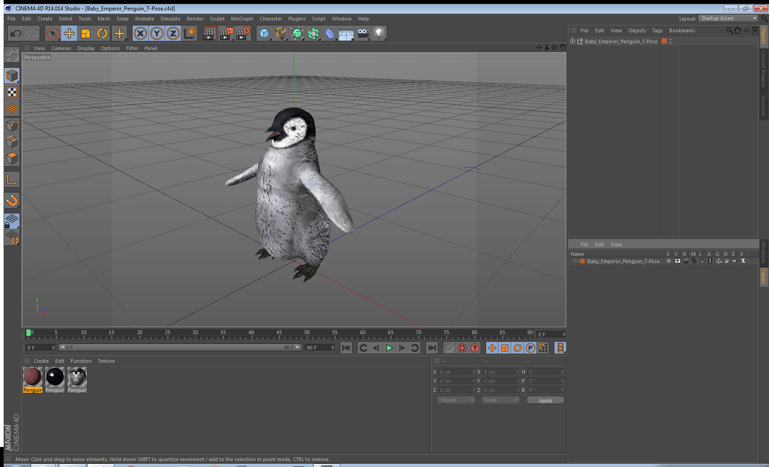Toggle layer solo dot for Baby_Emperor_Penguin layer

tap(668, 261)
